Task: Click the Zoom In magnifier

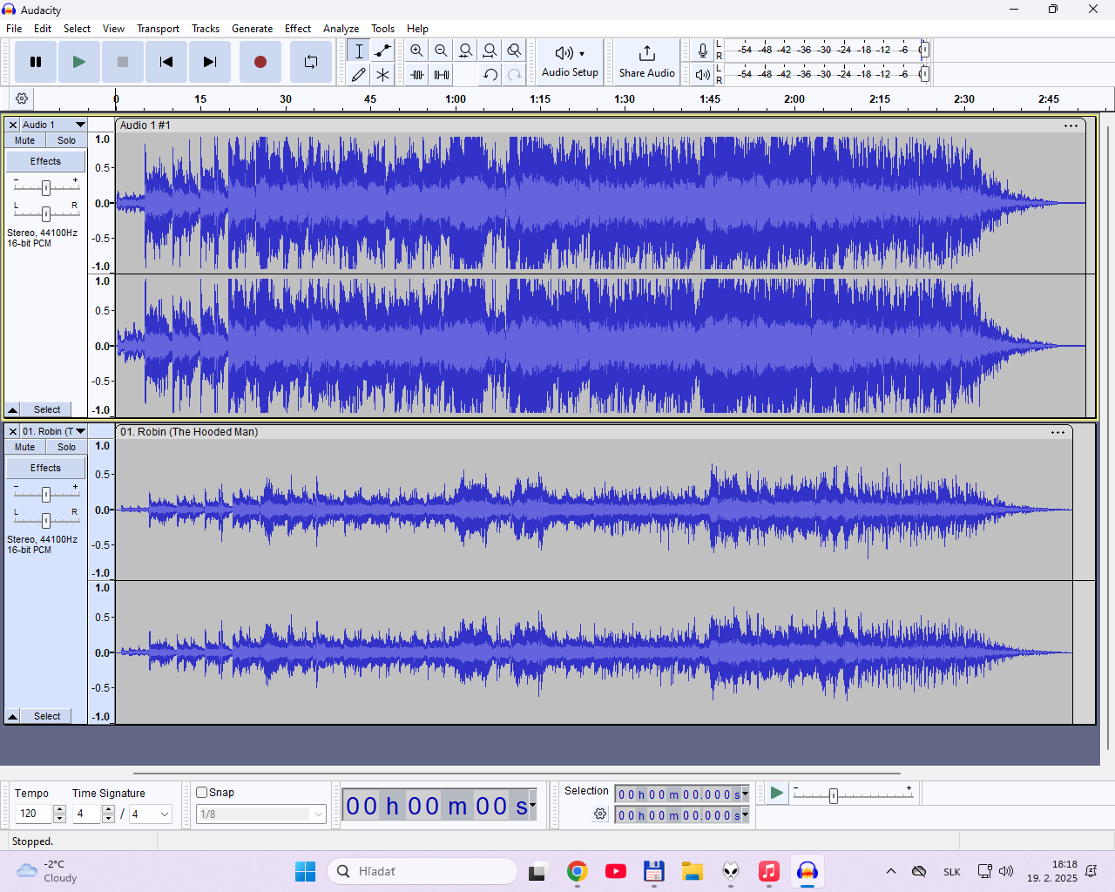Action: [x=417, y=51]
